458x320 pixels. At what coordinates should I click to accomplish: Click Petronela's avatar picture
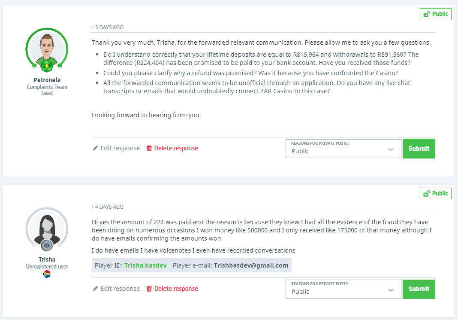point(47,47)
